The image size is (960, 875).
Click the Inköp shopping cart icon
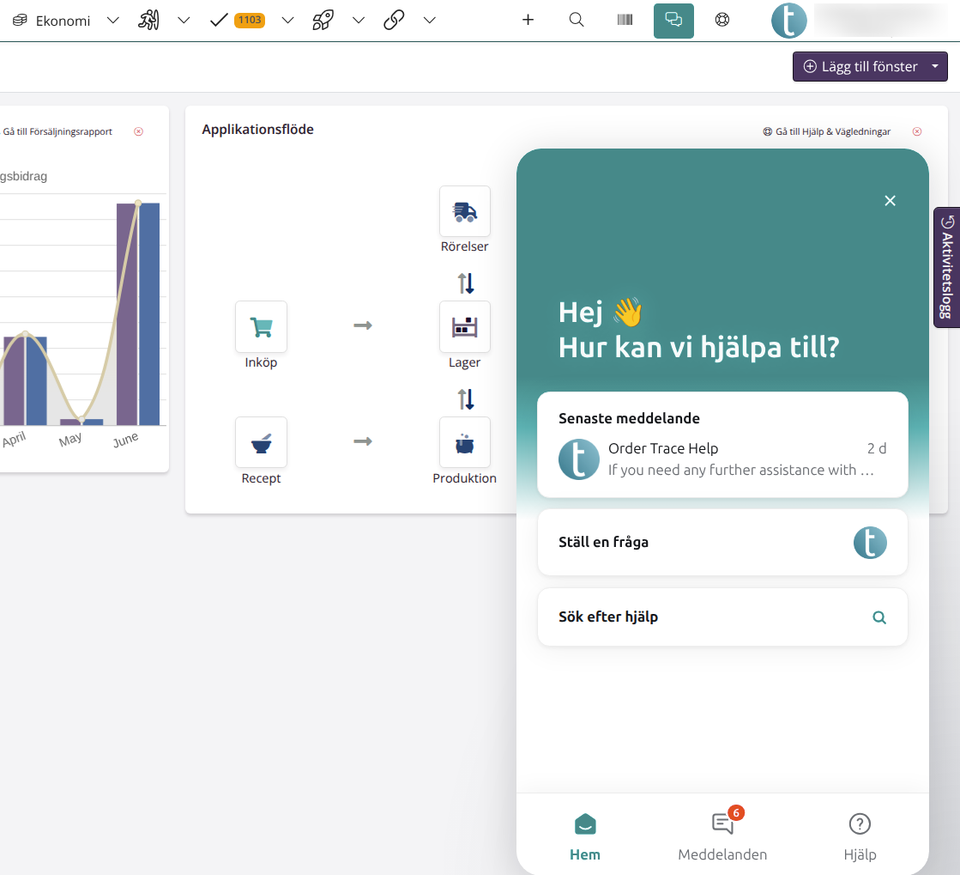click(x=261, y=326)
